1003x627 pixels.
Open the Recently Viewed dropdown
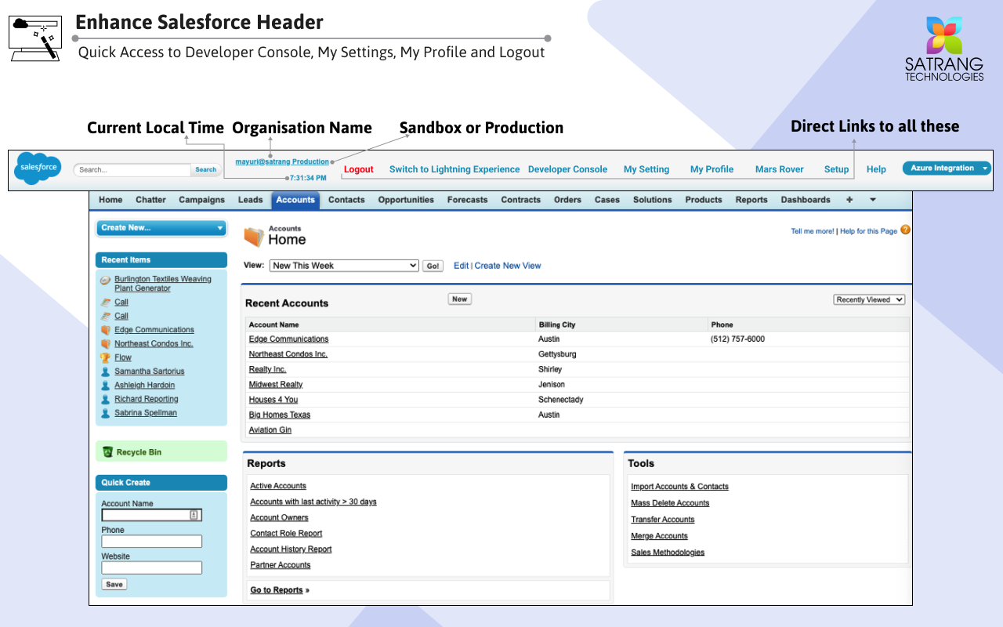(x=869, y=299)
